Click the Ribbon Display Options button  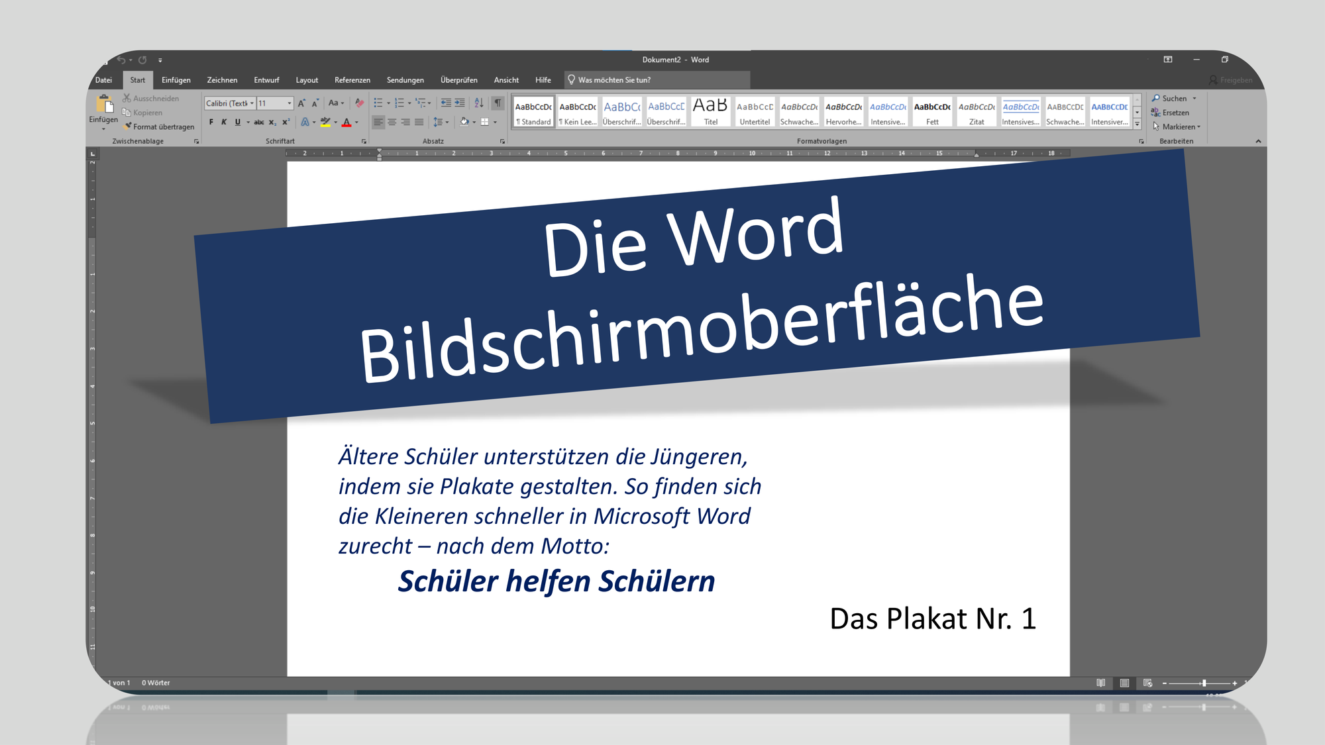coord(1168,60)
